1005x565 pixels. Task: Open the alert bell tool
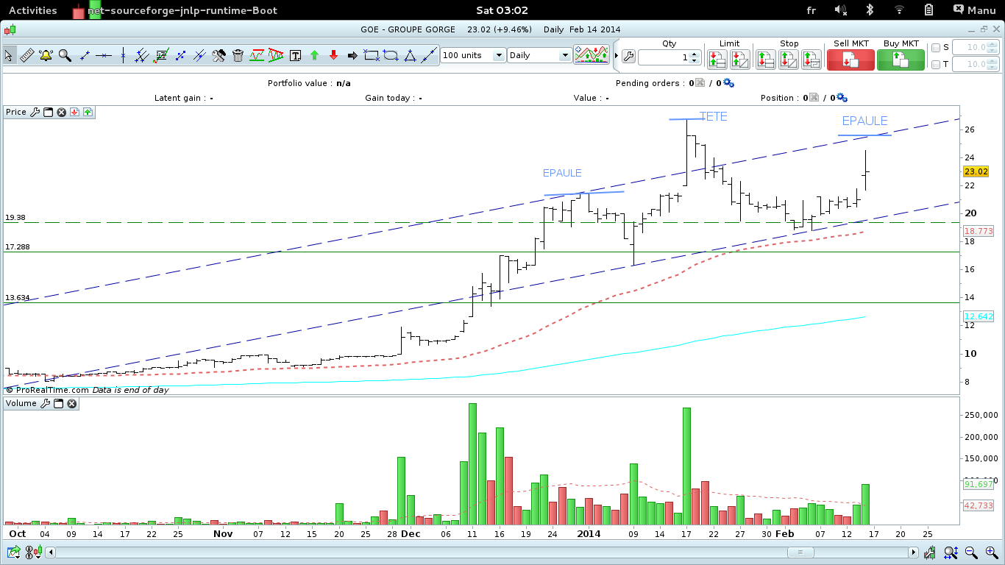coord(46,55)
